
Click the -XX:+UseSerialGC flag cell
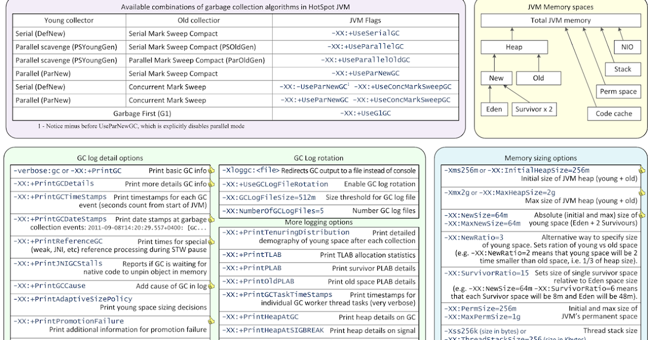tap(366, 33)
